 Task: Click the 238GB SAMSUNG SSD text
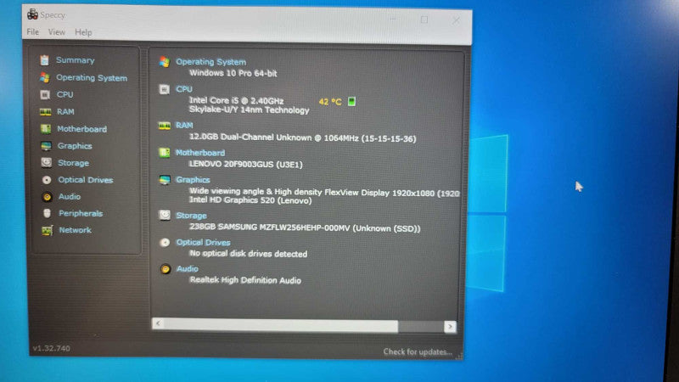(x=305, y=228)
